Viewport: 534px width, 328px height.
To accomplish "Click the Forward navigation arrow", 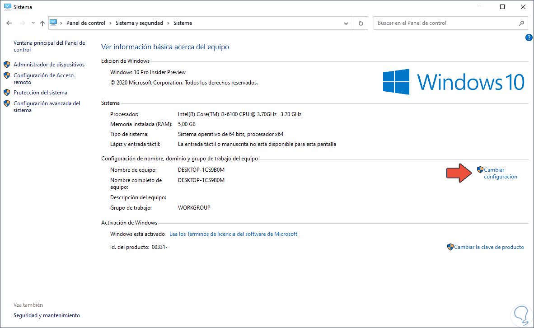I will tap(23, 23).
